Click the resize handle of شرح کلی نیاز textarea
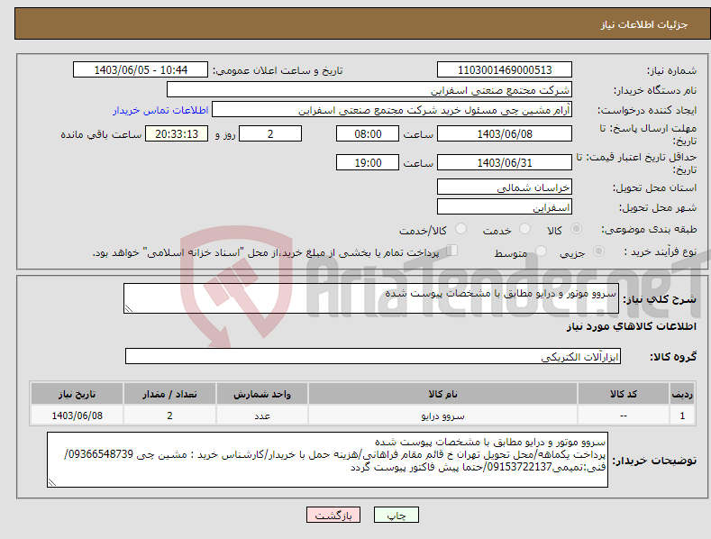 point(129,309)
